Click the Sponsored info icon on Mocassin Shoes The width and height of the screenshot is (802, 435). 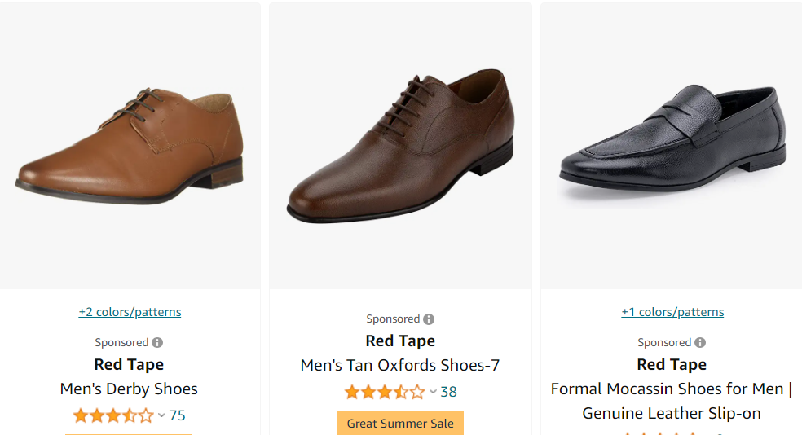700,343
